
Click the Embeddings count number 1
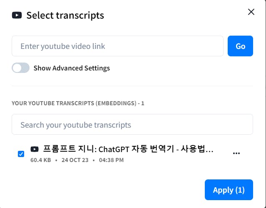(x=143, y=103)
